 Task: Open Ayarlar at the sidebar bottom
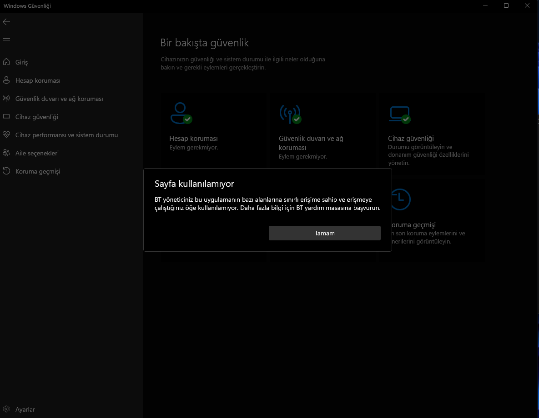click(x=71, y=409)
